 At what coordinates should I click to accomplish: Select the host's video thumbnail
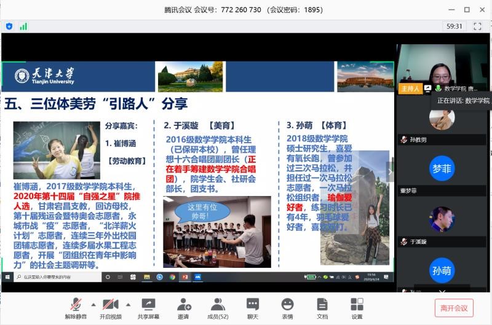pyautogui.click(x=442, y=69)
